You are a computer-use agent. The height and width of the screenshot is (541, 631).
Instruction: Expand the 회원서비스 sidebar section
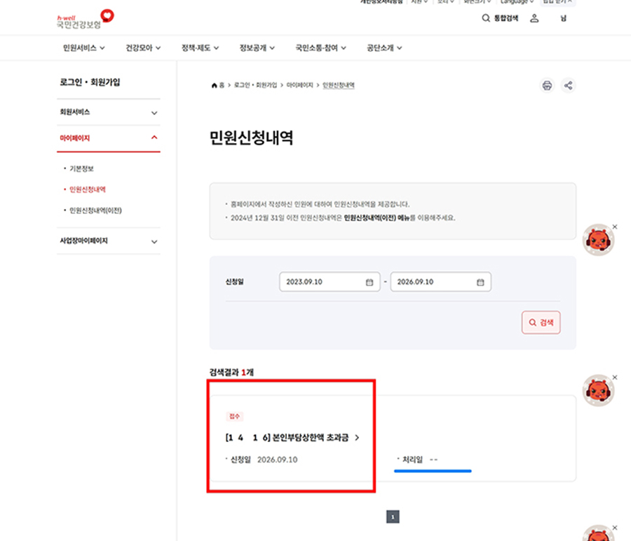pos(109,112)
